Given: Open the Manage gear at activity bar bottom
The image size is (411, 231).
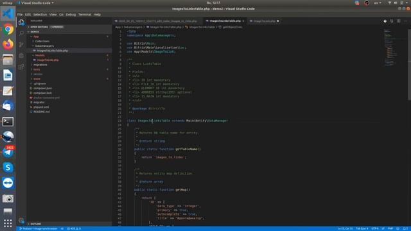Looking at the screenshot, I should coord(21,221).
